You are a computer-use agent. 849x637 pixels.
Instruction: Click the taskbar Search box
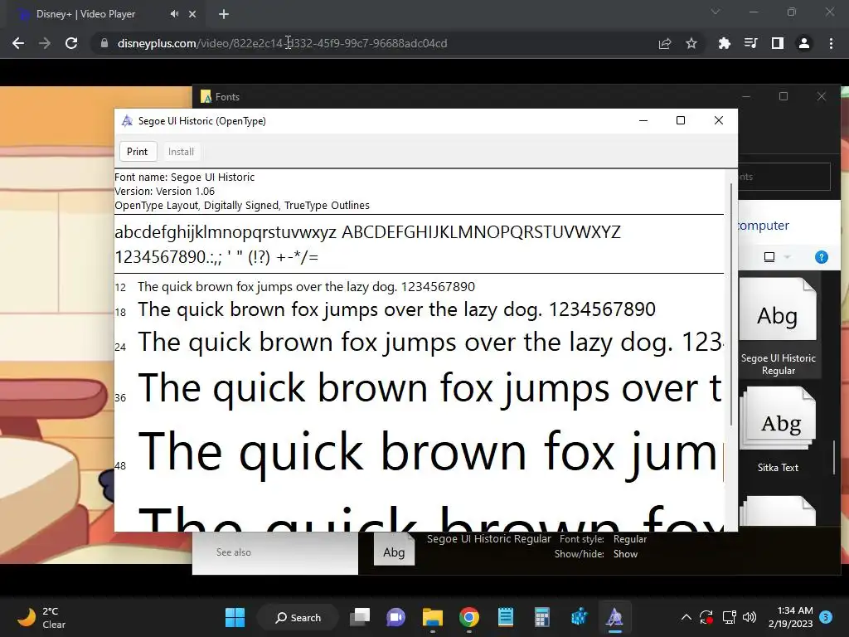[298, 617]
